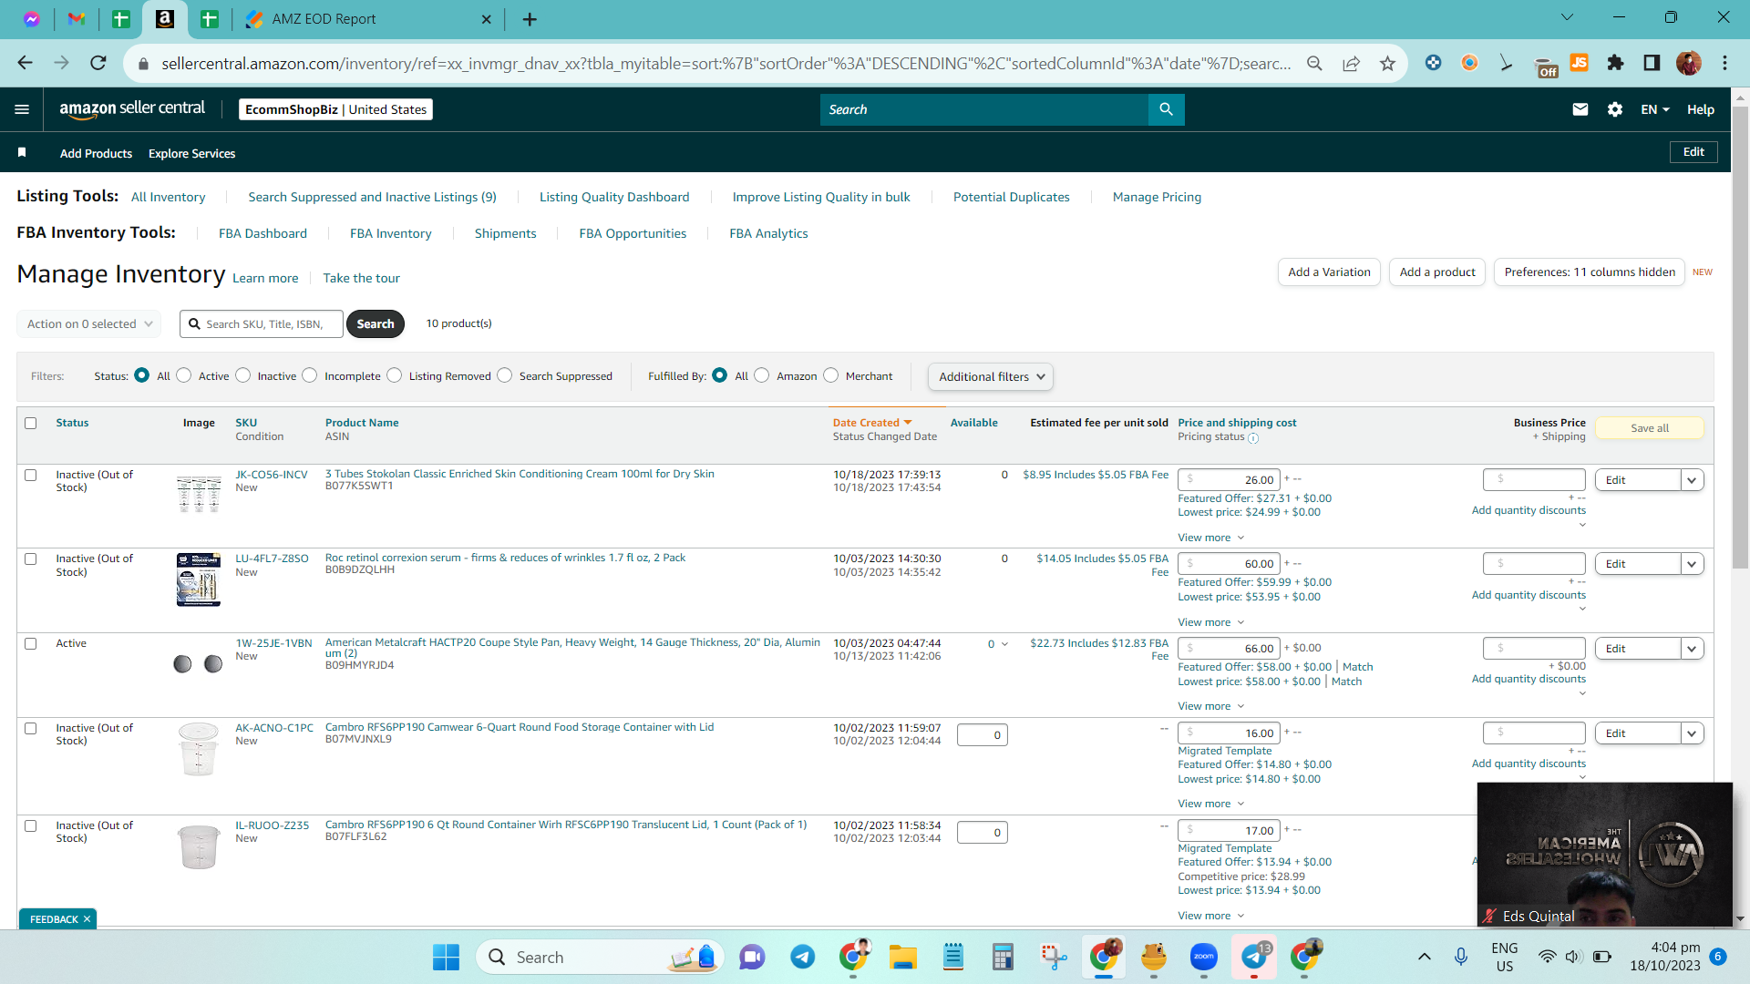Viewport: 1750px width, 984px height.
Task: Expand View more for Stokolan Cream row
Action: (x=1210, y=538)
